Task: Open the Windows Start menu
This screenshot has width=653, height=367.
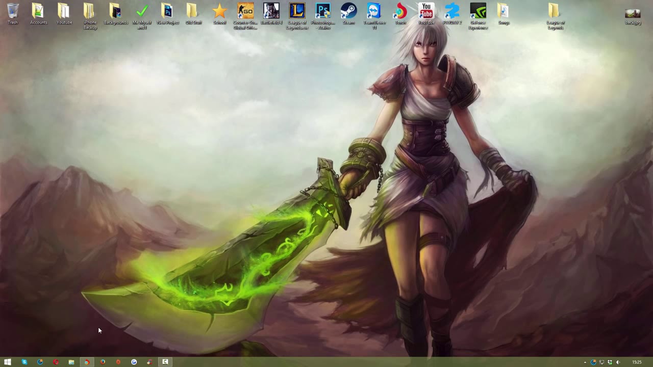Action: (8, 362)
